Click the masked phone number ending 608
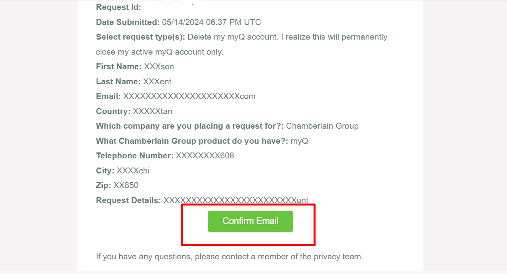Image resolution: width=507 pixels, height=274 pixels. (x=205, y=156)
